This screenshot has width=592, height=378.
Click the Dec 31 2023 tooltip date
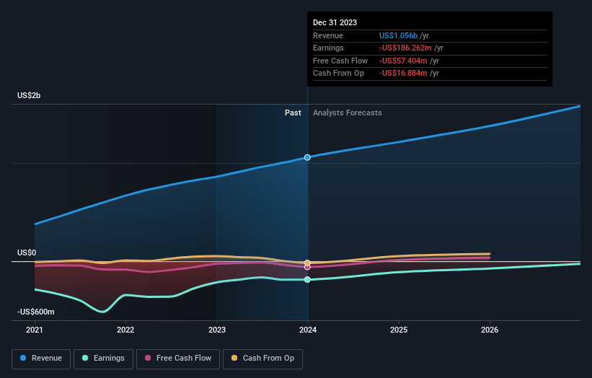(x=335, y=22)
